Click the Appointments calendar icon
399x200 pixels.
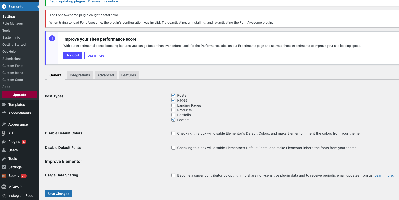click(x=4, y=113)
